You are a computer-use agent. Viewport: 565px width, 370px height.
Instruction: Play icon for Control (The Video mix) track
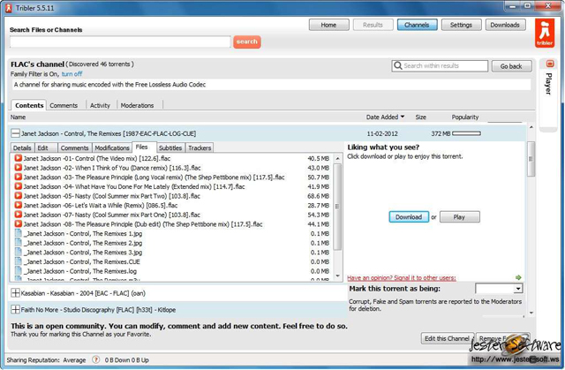tap(19, 158)
